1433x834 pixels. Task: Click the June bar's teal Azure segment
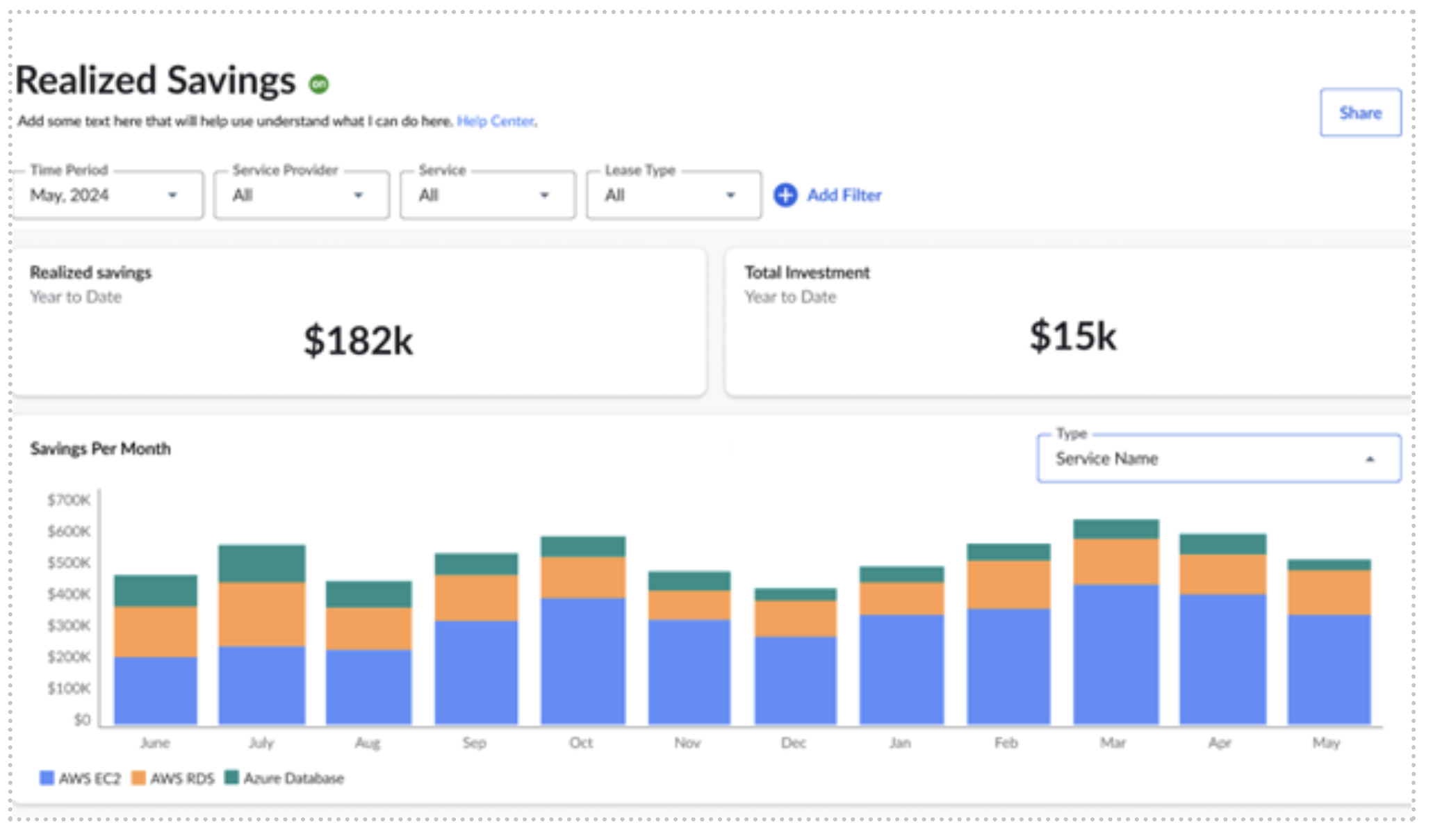click(156, 591)
